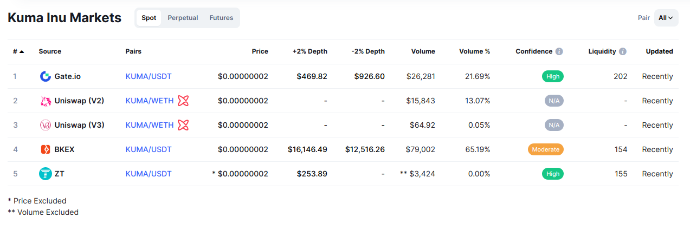Sort by the Volume column header
Image resolution: width=690 pixels, height=230 pixels.
pyautogui.click(x=423, y=51)
